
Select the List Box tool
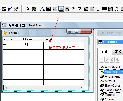(x=92, y=9)
